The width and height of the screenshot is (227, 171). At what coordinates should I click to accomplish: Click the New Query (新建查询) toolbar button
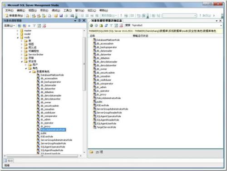[14, 15]
